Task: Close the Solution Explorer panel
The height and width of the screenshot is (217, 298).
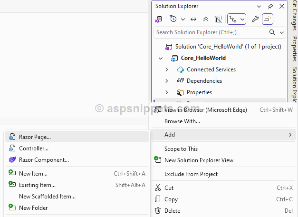Action: point(282,6)
